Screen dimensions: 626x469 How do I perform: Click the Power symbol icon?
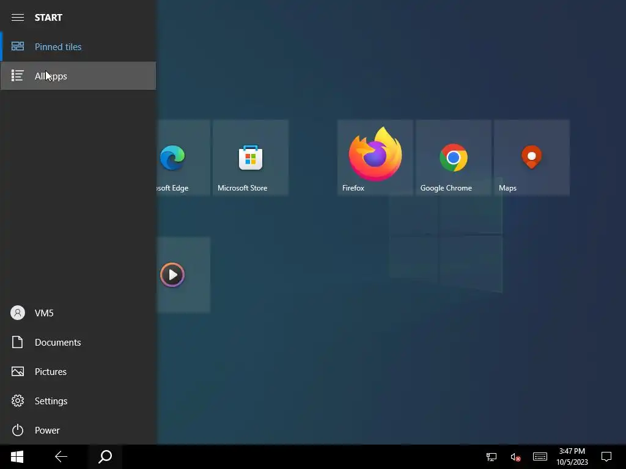click(x=18, y=431)
